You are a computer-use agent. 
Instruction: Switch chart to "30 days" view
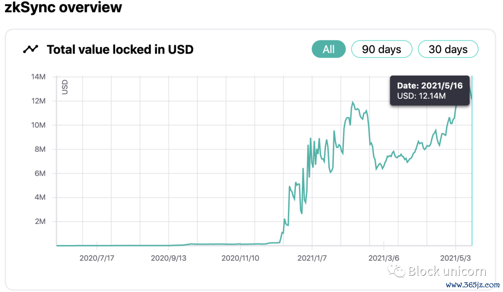(x=448, y=49)
